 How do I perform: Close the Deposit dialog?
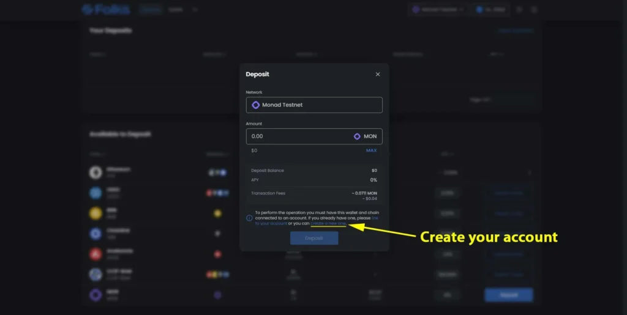(x=377, y=74)
